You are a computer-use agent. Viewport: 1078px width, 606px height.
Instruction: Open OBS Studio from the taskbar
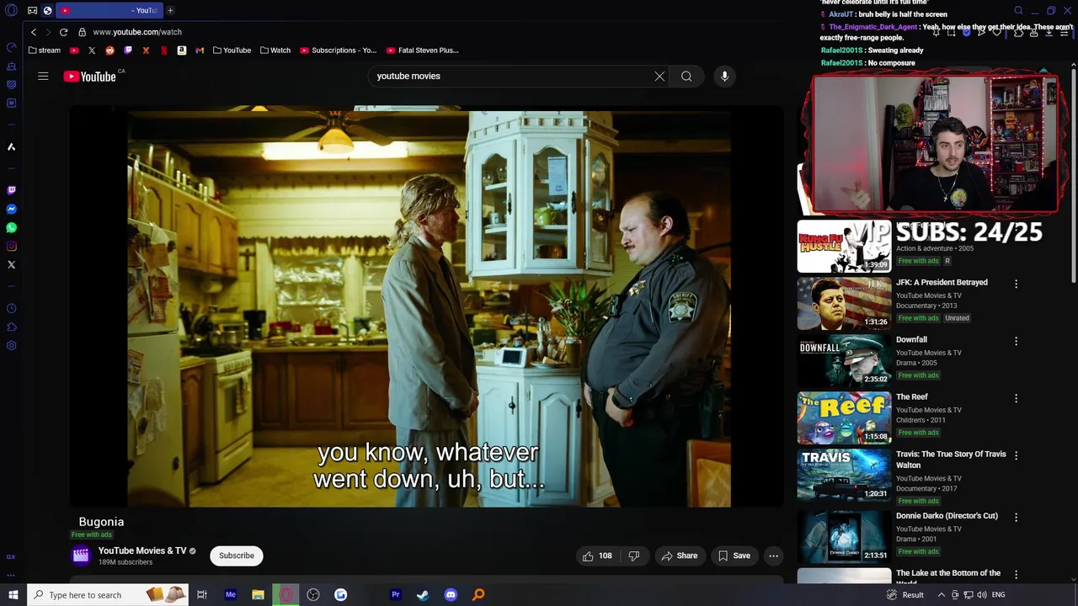(x=313, y=595)
